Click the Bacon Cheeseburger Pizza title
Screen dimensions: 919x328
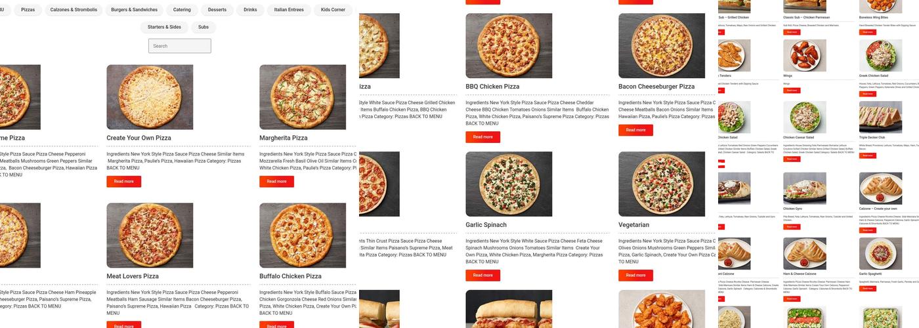point(656,87)
